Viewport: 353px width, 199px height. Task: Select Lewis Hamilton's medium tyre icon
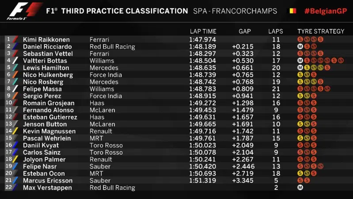300,68
